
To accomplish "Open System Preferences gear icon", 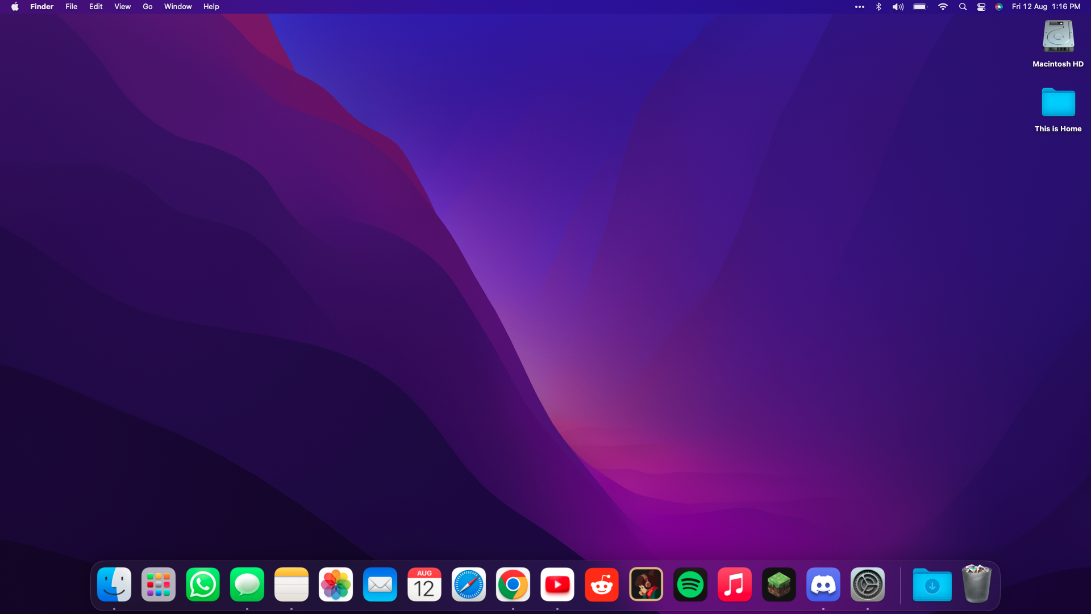I will pos(868,584).
